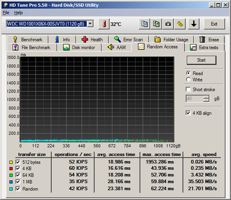Screen dimensions: 231x200
Task: Click the copy info to clipboard icon
Action: point(144,24)
